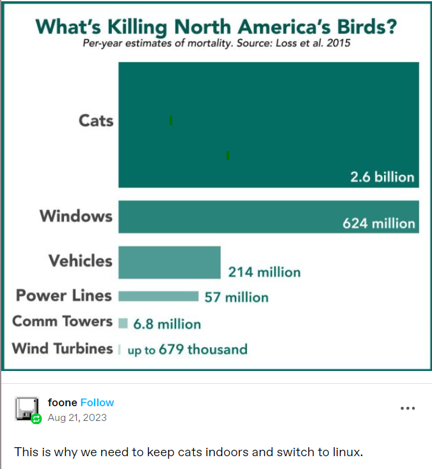Click the green reblog badge on avatar
The image size is (432, 469).
click(x=36, y=419)
